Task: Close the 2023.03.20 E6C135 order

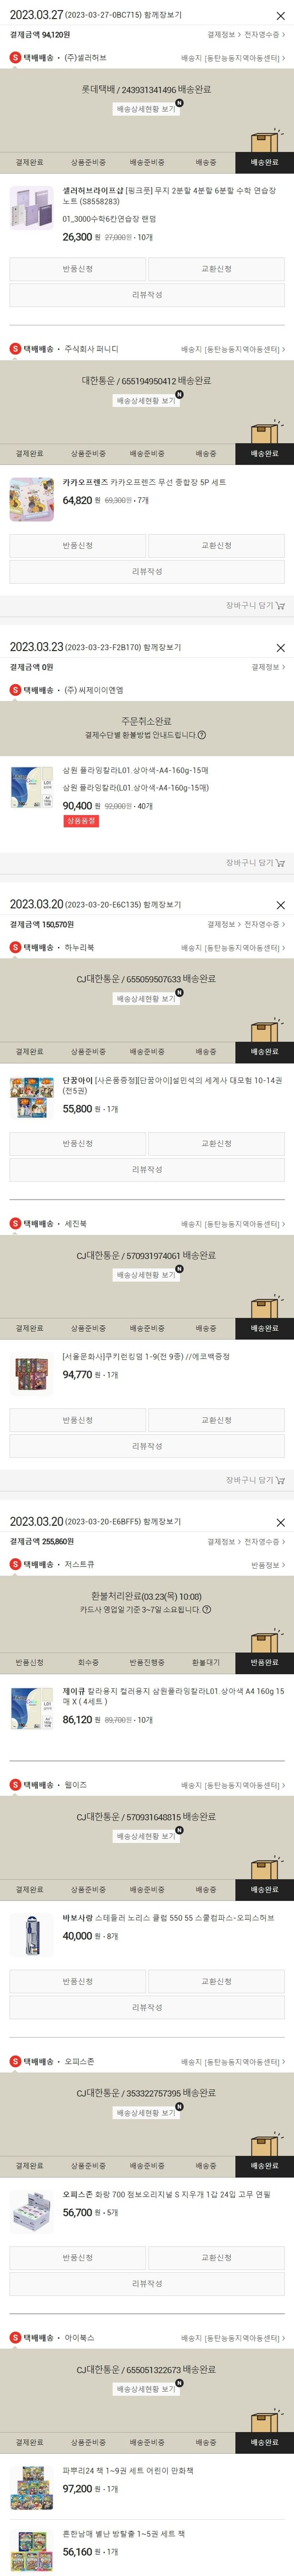Action: [x=280, y=905]
